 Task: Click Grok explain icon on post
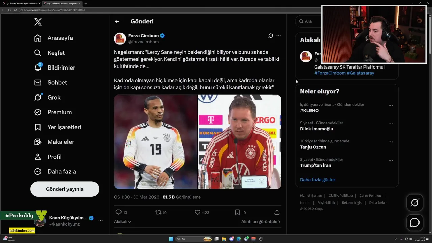click(271, 36)
